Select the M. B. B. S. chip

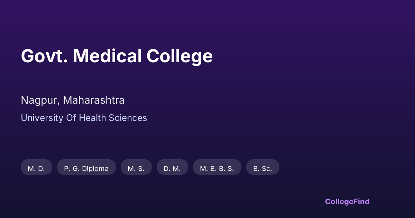217,167
